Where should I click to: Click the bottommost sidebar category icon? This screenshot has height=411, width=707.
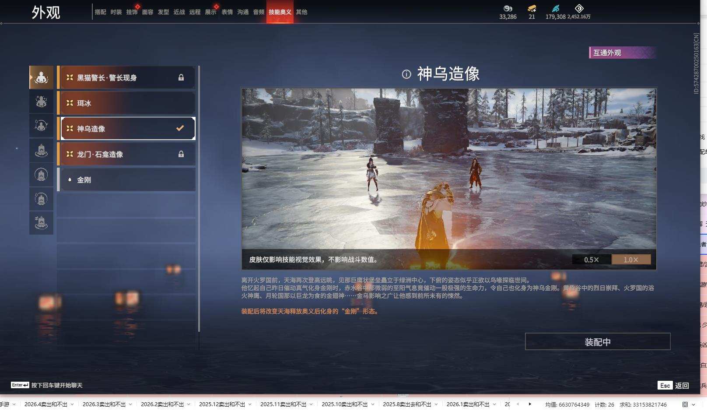pos(41,222)
